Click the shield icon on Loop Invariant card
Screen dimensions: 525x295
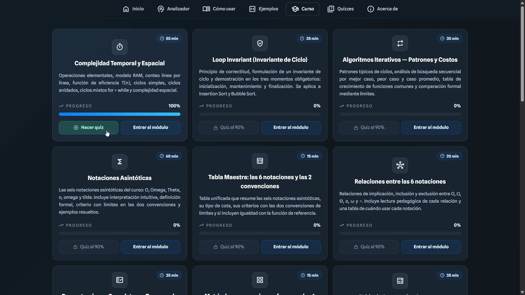[260, 43]
